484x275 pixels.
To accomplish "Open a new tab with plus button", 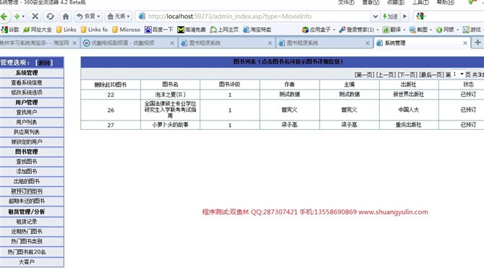I will point(477,43).
